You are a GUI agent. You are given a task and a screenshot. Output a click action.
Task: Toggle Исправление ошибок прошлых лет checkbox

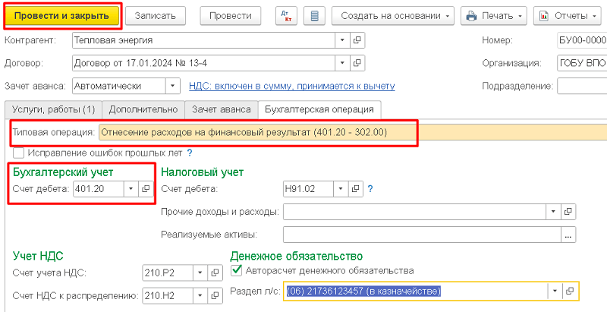click(19, 153)
